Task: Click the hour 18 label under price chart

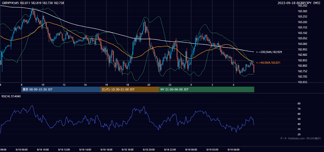Action: 128,85
